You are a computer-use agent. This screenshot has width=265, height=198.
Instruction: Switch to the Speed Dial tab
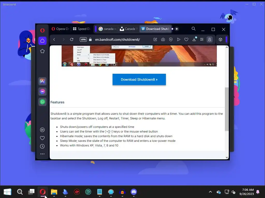pos(82,29)
